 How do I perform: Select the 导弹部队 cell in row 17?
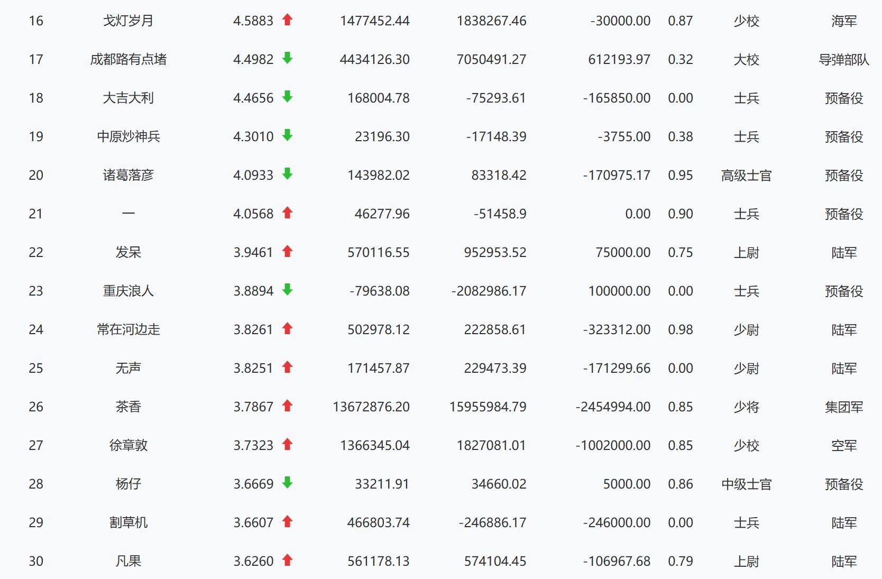pyautogui.click(x=843, y=60)
